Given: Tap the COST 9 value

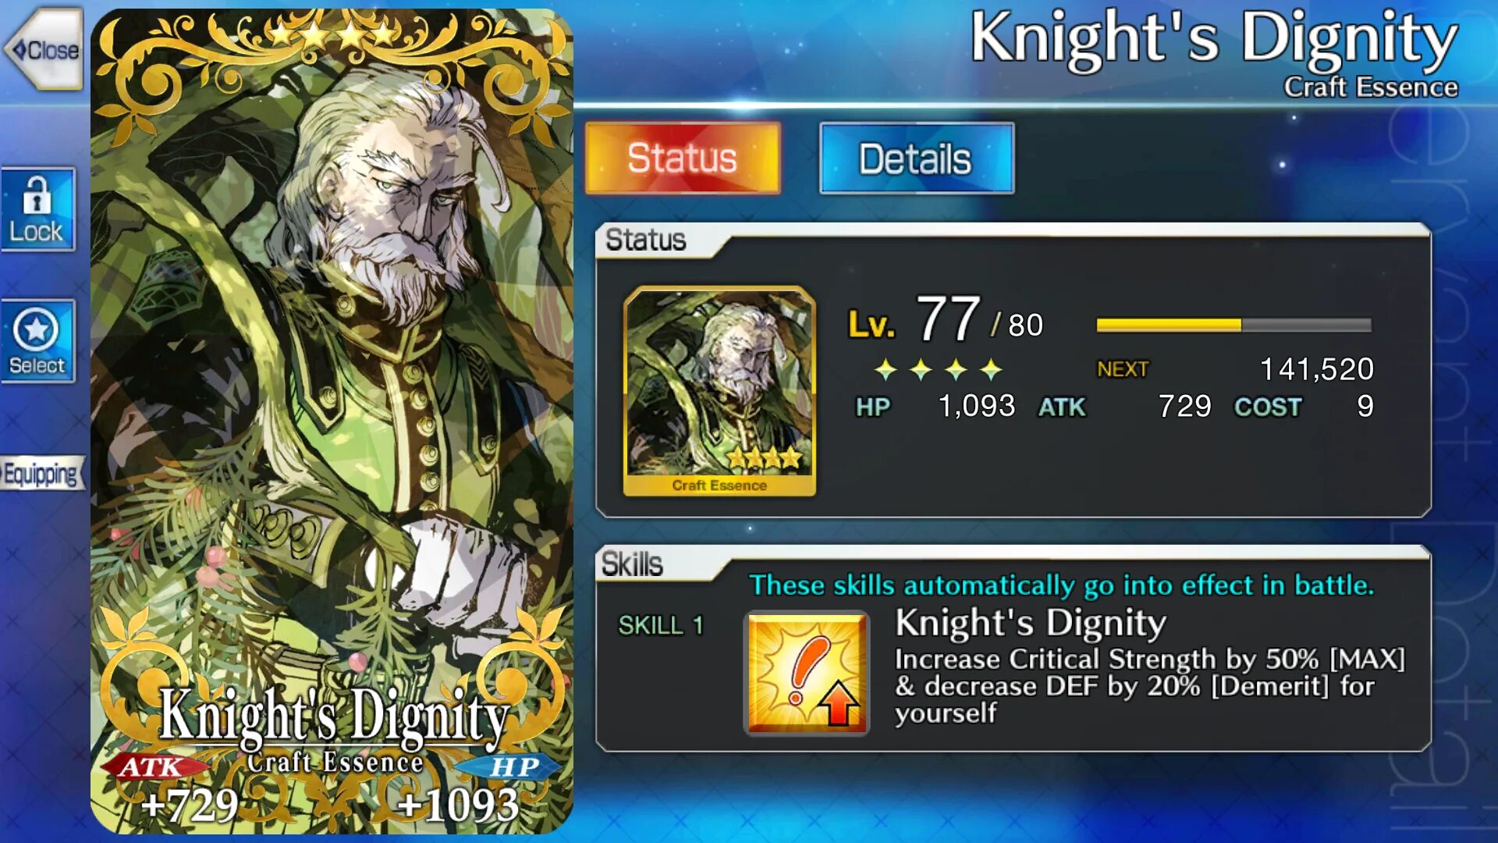Looking at the screenshot, I should click(x=1304, y=406).
